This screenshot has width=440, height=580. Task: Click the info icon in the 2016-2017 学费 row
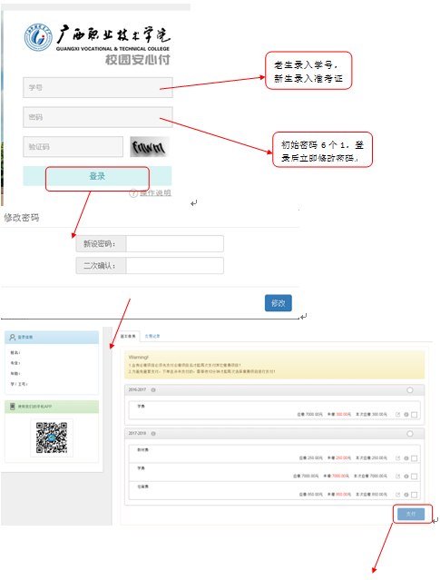tap(406, 415)
